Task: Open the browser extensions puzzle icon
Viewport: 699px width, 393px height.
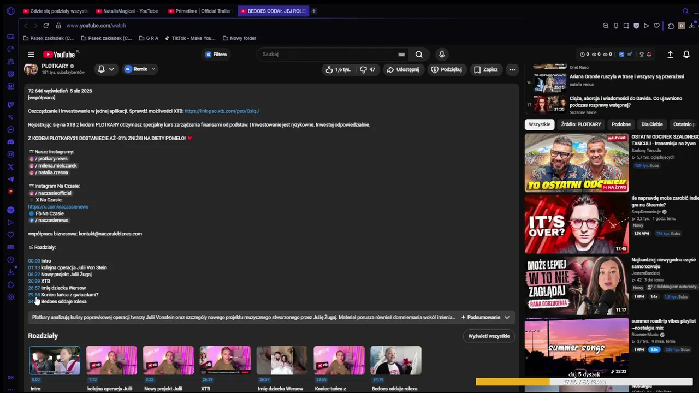Action: [x=671, y=26]
